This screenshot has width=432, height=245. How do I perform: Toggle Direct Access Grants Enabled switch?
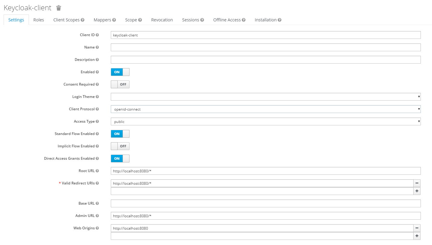tap(120, 159)
